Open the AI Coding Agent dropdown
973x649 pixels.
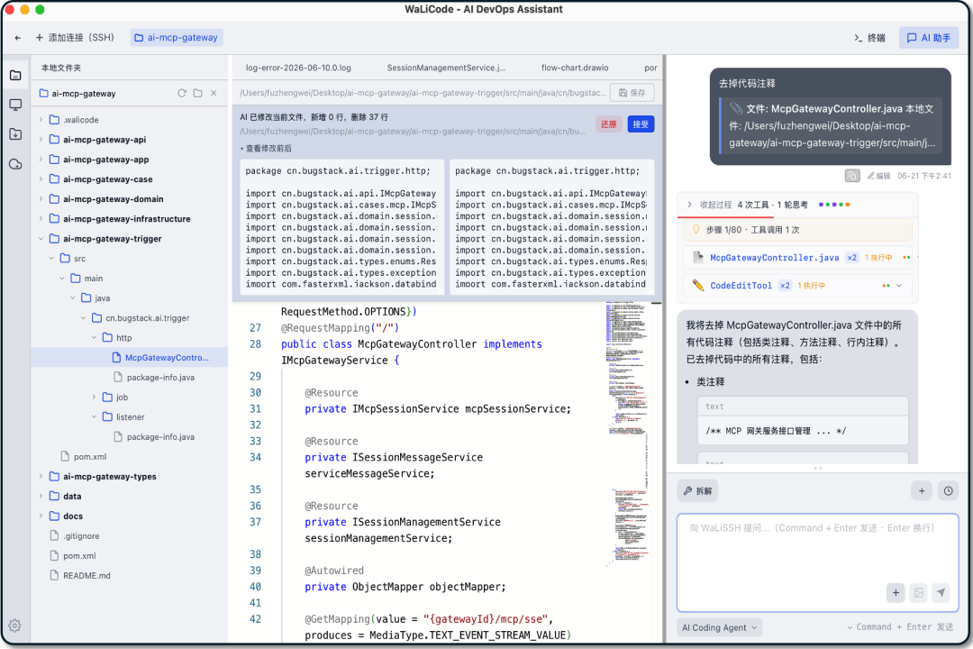pyautogui.click(x=720, y=627)
